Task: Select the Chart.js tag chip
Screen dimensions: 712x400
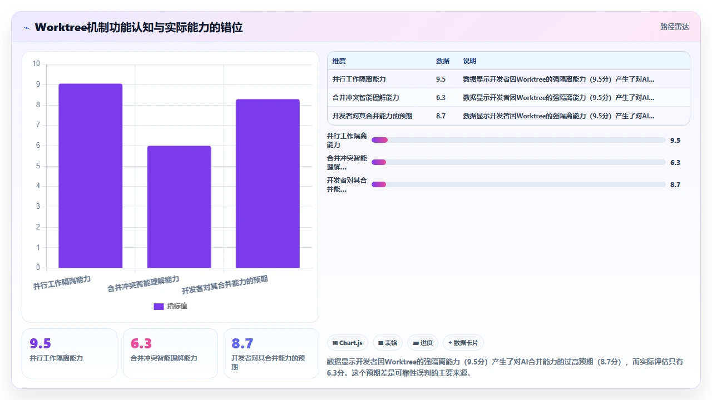Action: 348,343
